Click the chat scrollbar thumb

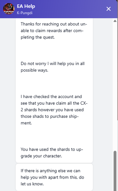coord(115,171)
